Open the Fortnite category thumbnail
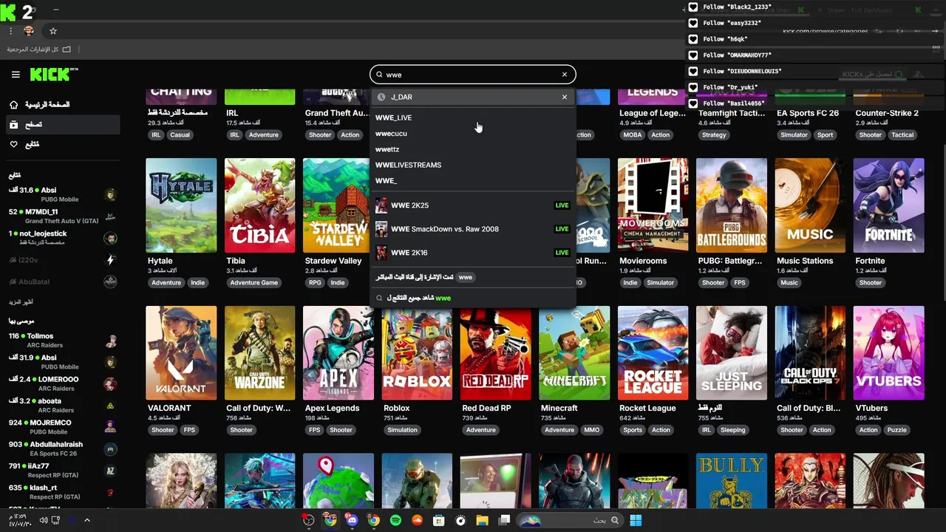 888,205
